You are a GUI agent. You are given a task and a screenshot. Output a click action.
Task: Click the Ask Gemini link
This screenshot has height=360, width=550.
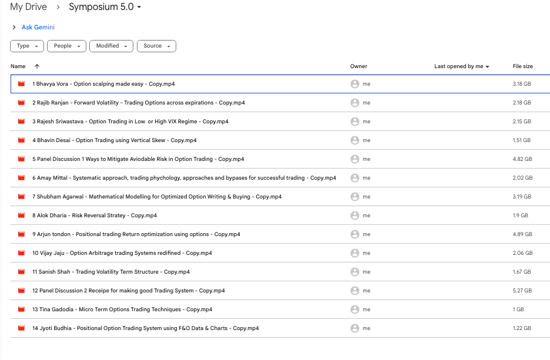[x=38, y=27]
